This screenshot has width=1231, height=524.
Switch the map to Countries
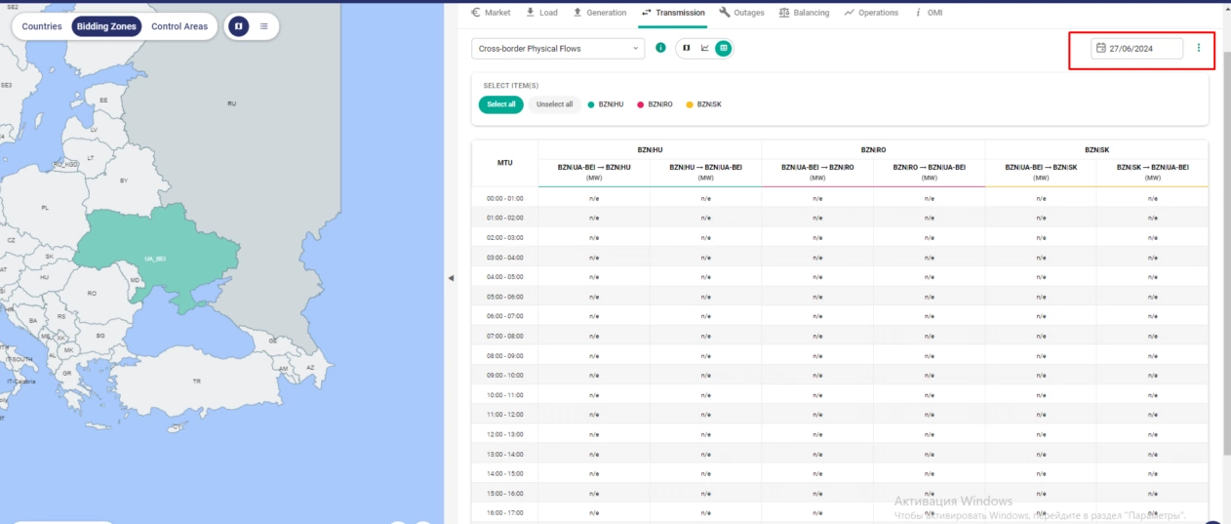42,26
